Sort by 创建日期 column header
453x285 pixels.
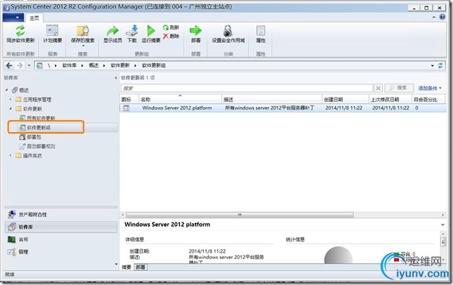(x=345, y=100)
